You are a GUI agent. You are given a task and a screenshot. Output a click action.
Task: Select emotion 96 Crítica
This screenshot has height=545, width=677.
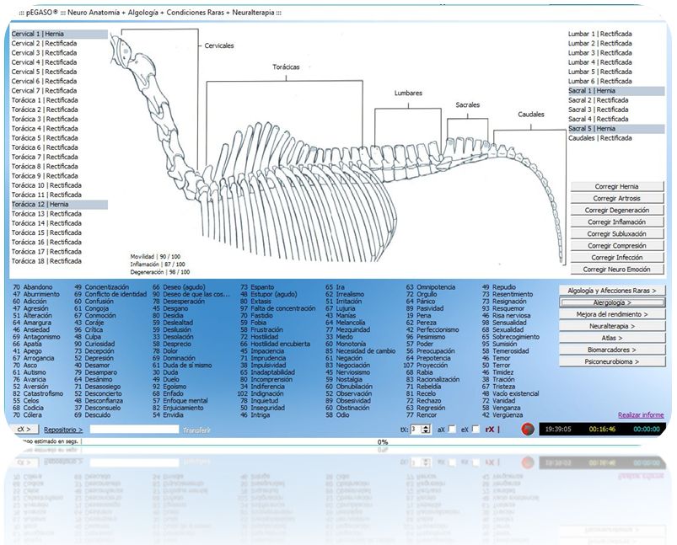[x=88, y=329]
